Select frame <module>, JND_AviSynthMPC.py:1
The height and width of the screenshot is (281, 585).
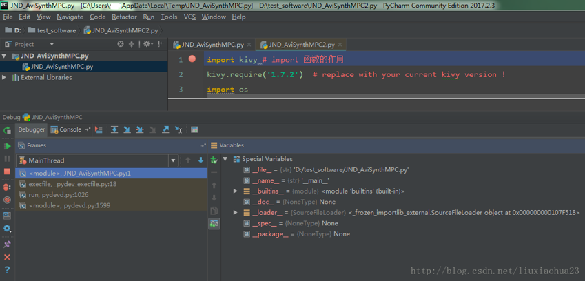click(x=111, y=174)
